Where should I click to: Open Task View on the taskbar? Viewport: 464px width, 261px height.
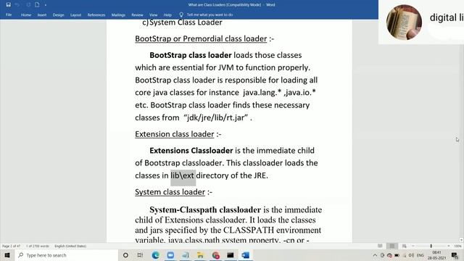click(x=140, y=255)
